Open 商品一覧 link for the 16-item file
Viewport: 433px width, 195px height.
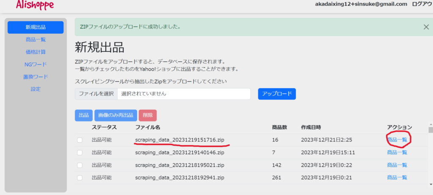(x=397, y=140)
